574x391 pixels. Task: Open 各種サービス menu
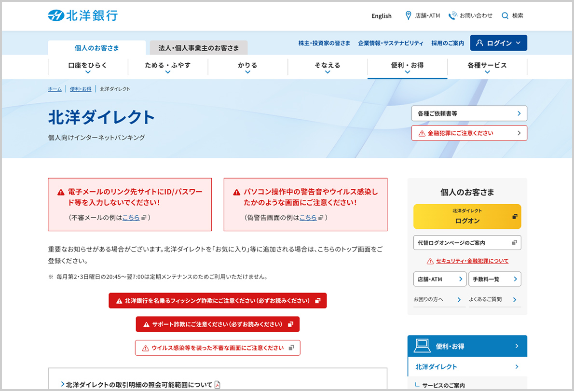click(x=487, y=67)
